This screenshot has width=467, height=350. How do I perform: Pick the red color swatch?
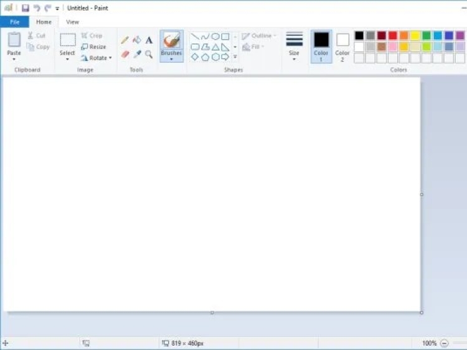coord(393,35)
